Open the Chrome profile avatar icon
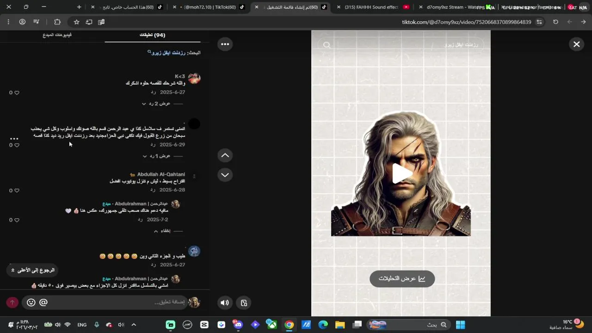The image size is (592, 333). click(x=22, y=22)
